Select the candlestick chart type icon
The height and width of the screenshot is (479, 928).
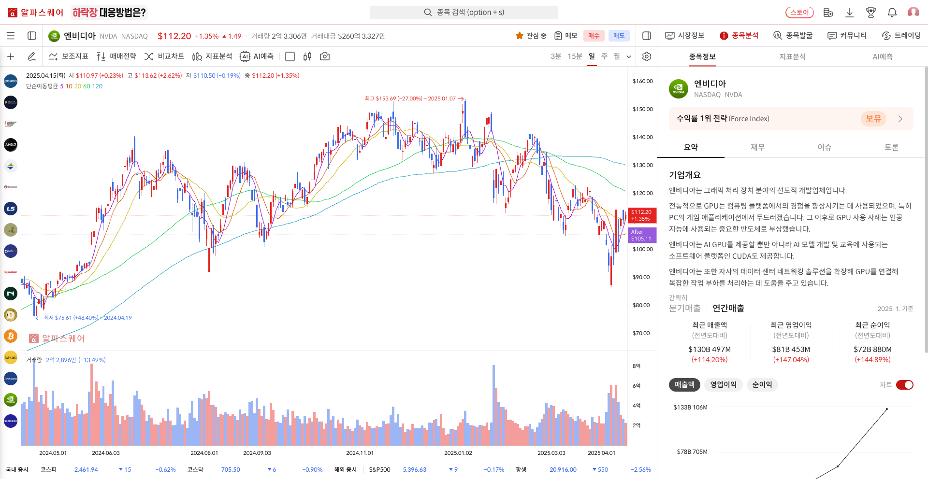[307, 56]
